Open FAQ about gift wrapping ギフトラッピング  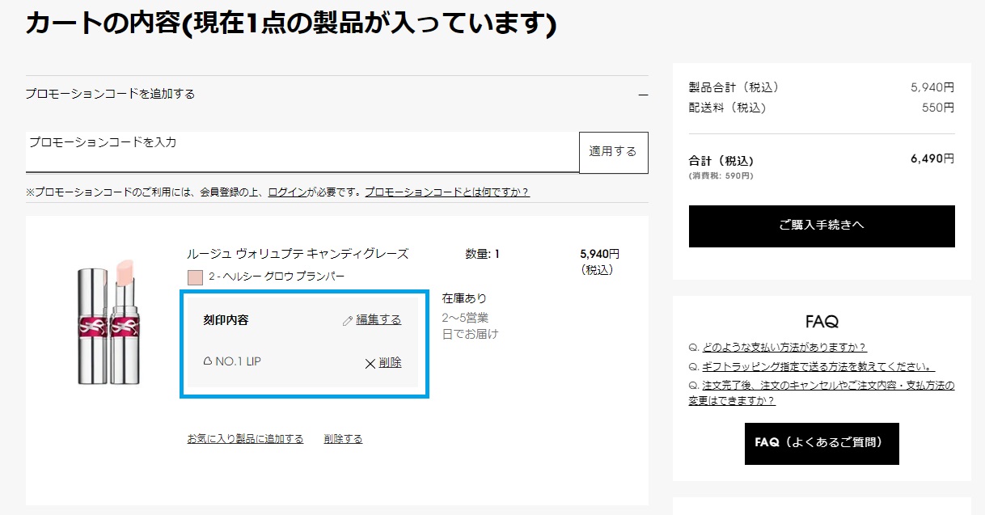tap(818, 366)
